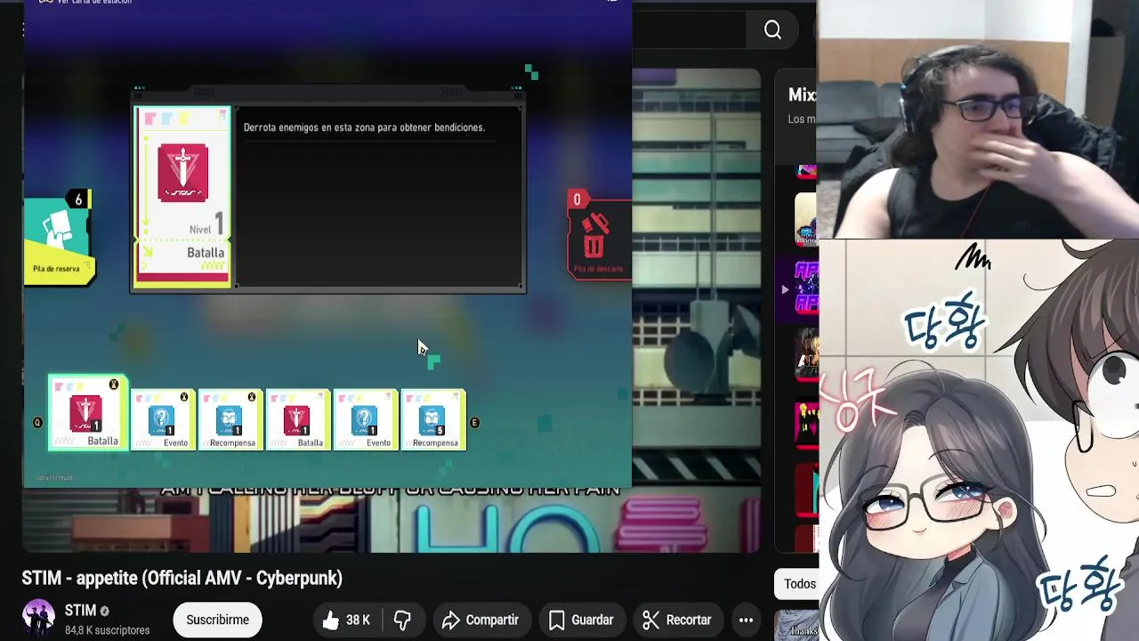Click the Mix playlist title in the sidebar
This screenshot has height=641, width=1139.
pos(802,94)
